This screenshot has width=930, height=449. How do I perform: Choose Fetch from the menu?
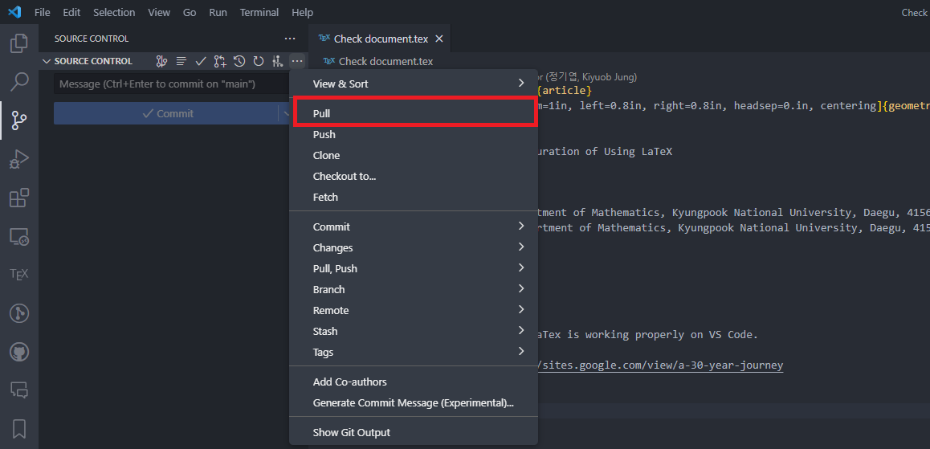point(414,197)
